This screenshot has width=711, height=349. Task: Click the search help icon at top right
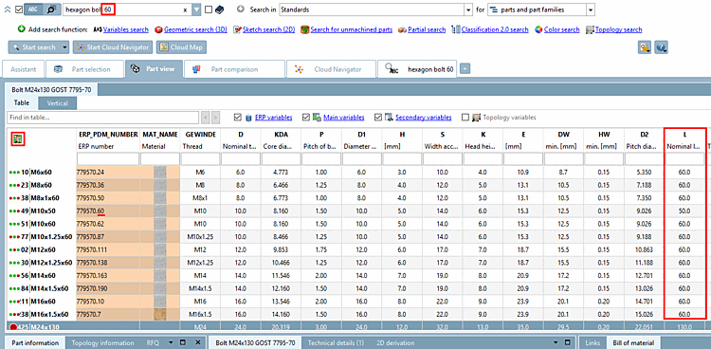pyautogui.click(x=661, y=46)
